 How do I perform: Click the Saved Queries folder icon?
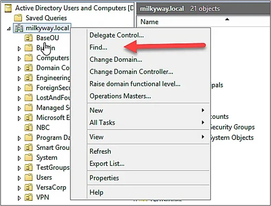tap(18, 18)
